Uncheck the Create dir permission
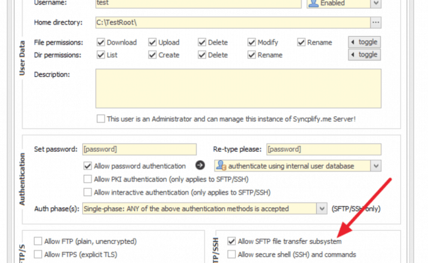 pyautogui.click(x=152, y=55)
